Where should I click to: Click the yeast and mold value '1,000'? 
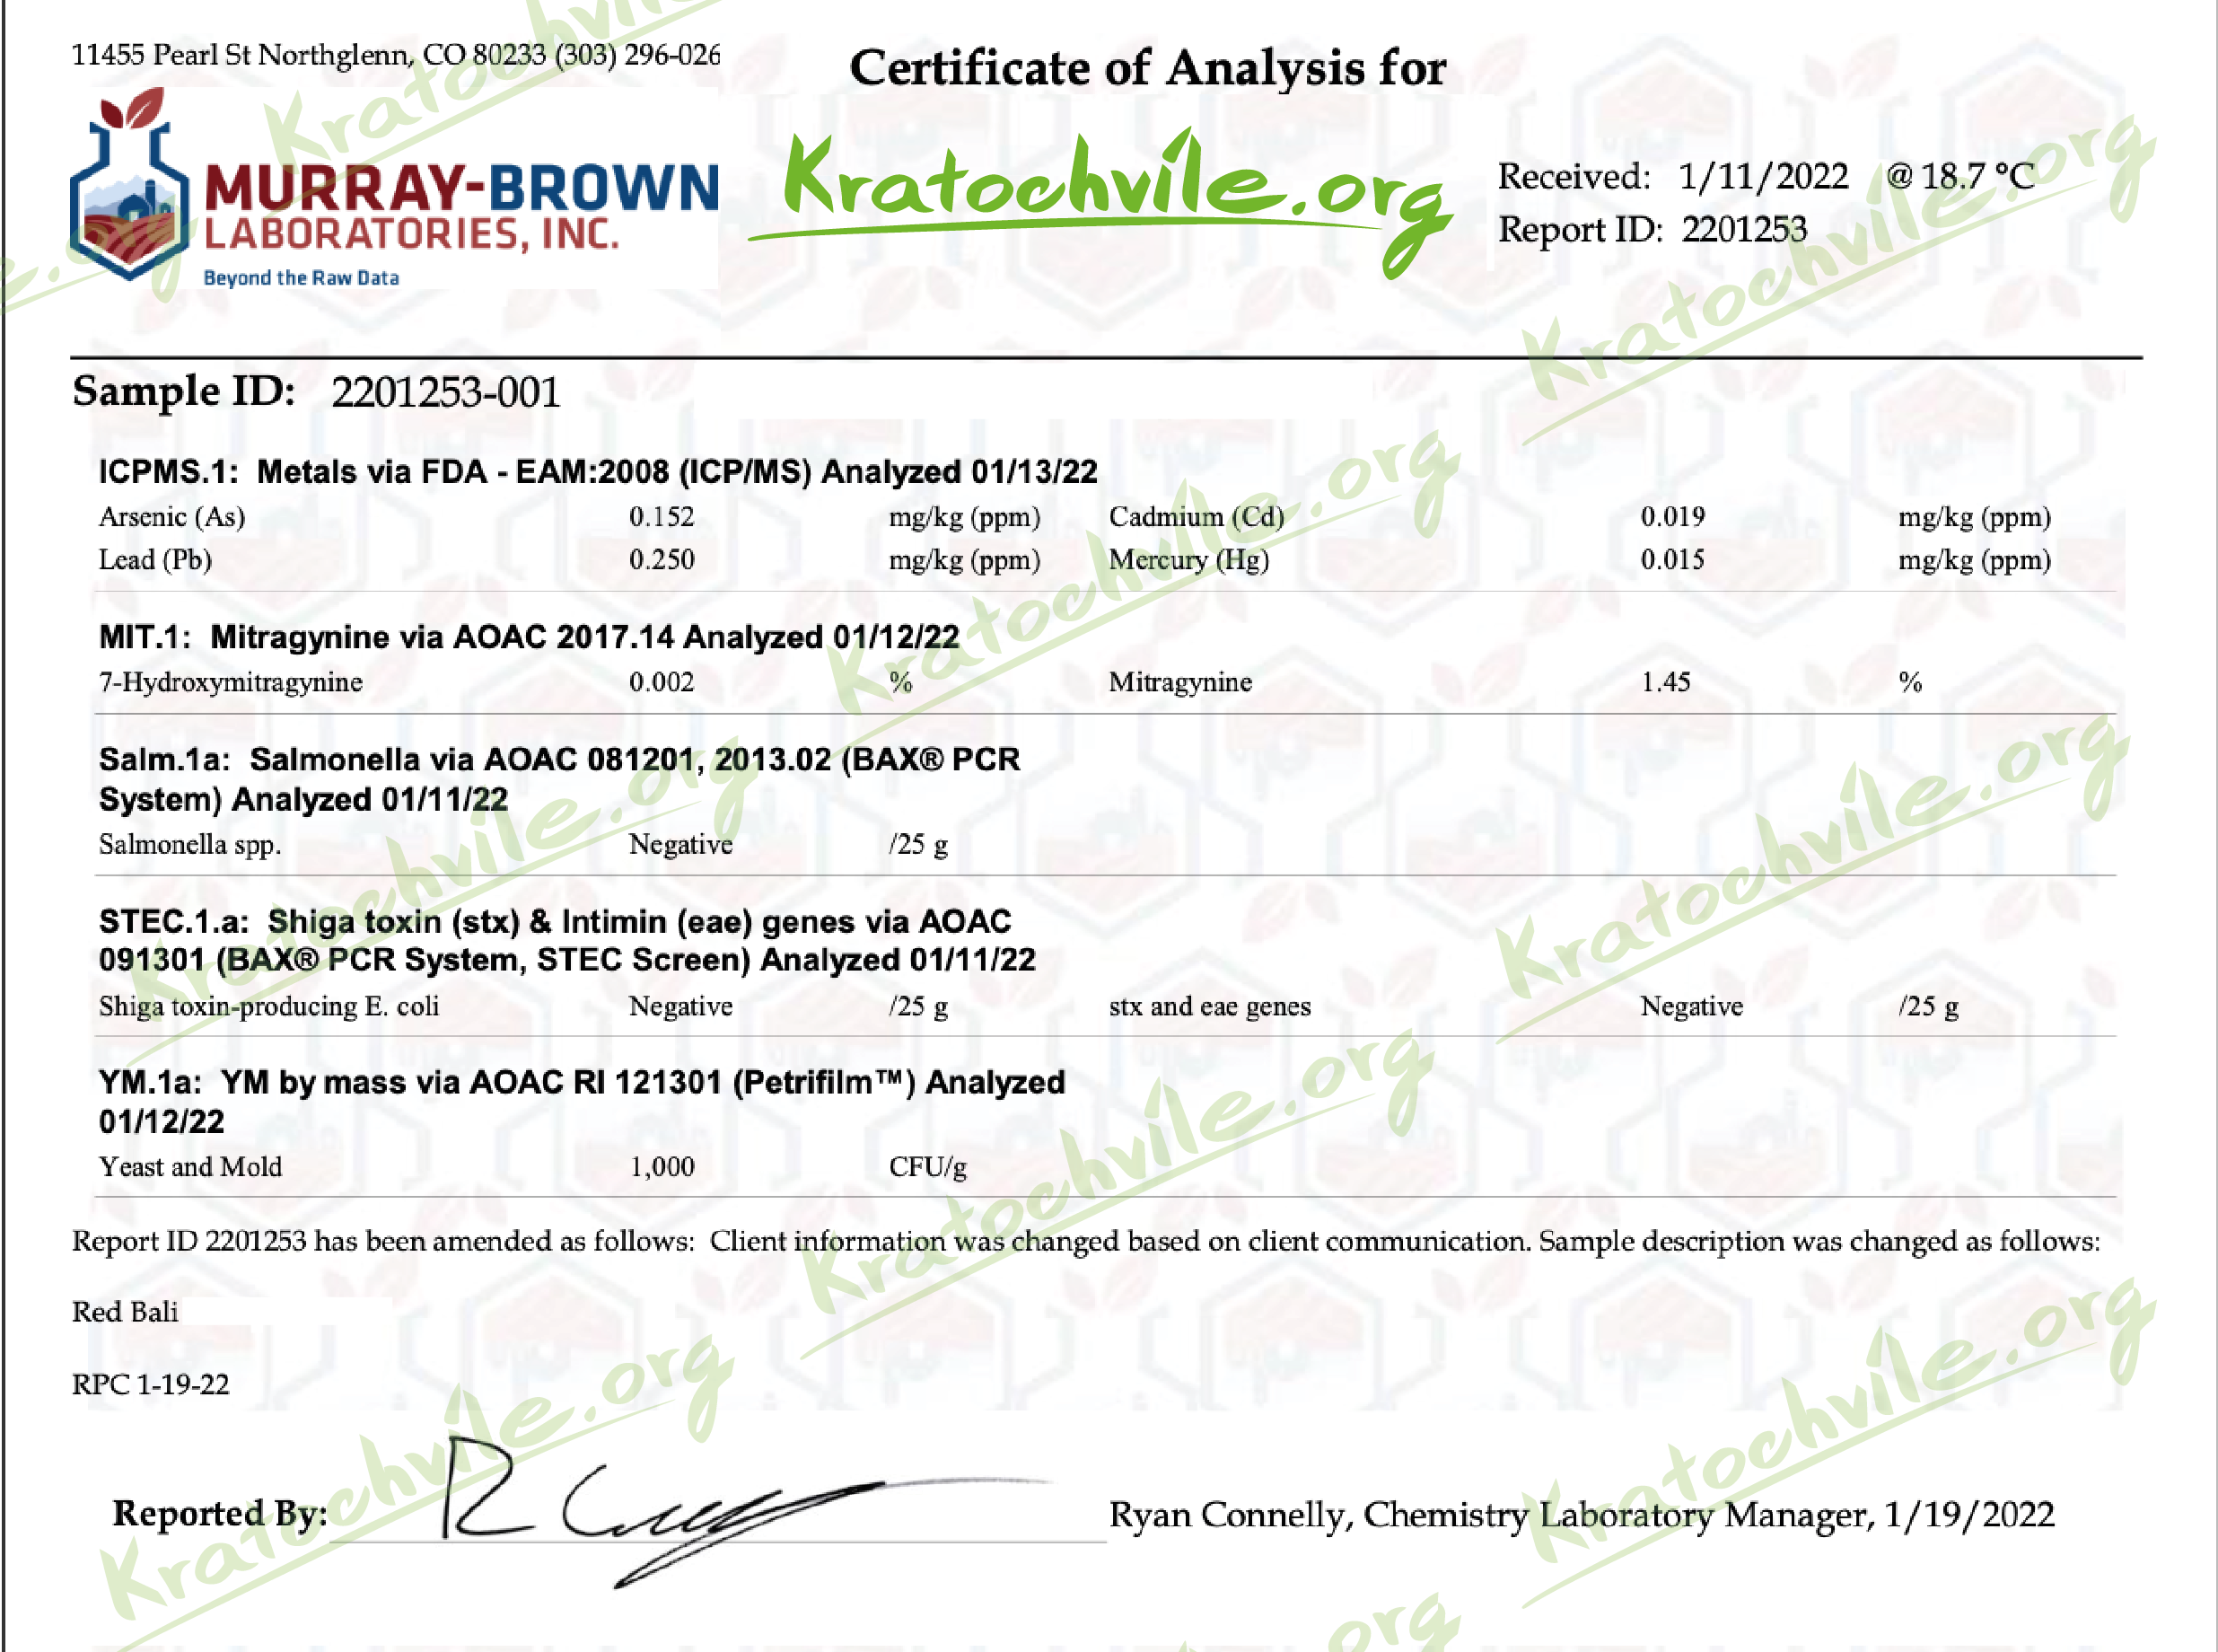661,1167
